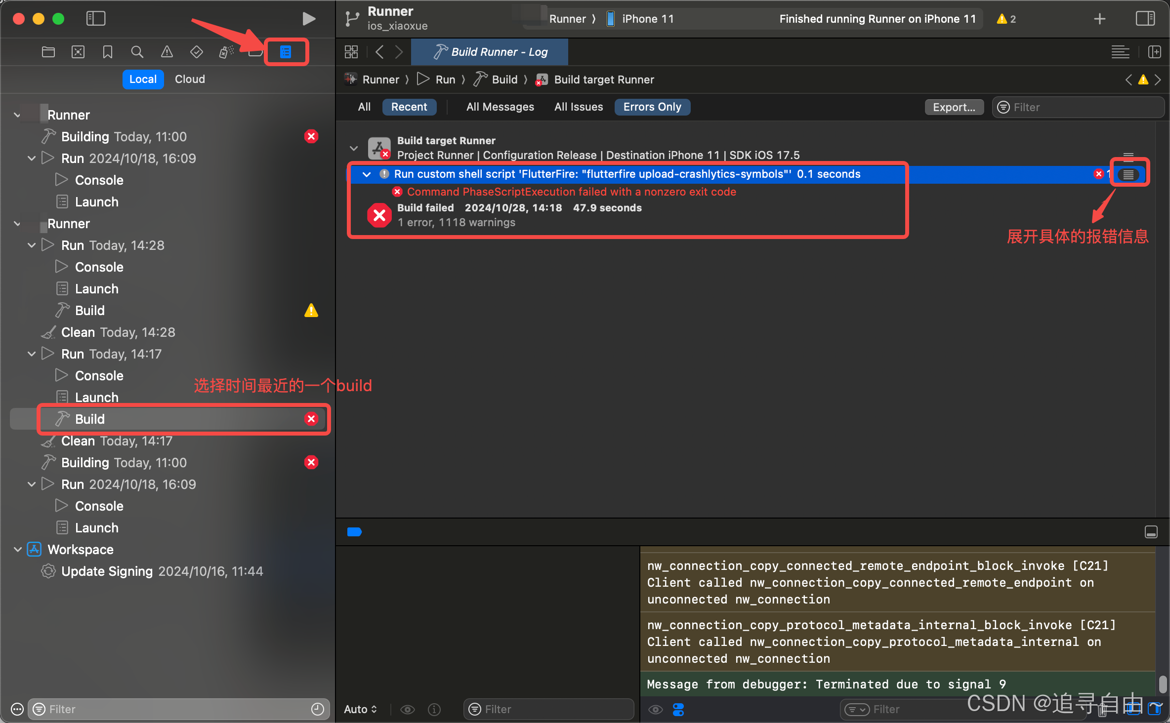The height and width of the screenshot is (723, 1170).
Task: Show All Messages in log
Action: click(x=500, y=107)
